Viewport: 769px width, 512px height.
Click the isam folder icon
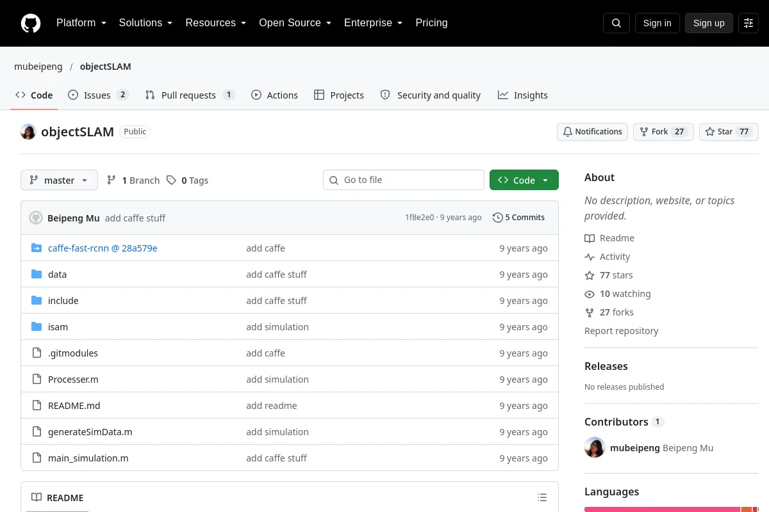point(37,327)
